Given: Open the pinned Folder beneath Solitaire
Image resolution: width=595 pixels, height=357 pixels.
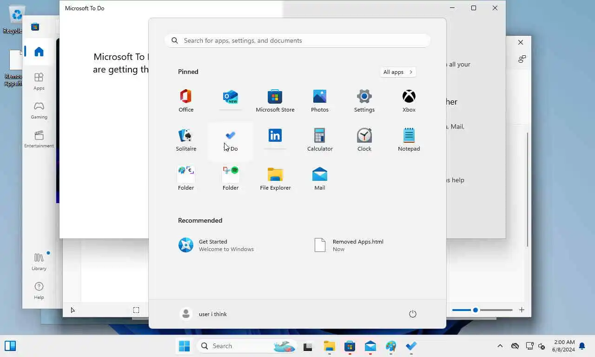Looking at the screenshot, I should 186,179.
